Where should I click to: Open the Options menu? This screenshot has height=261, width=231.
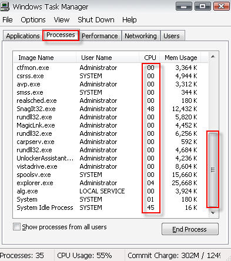[x=33, y=20]
